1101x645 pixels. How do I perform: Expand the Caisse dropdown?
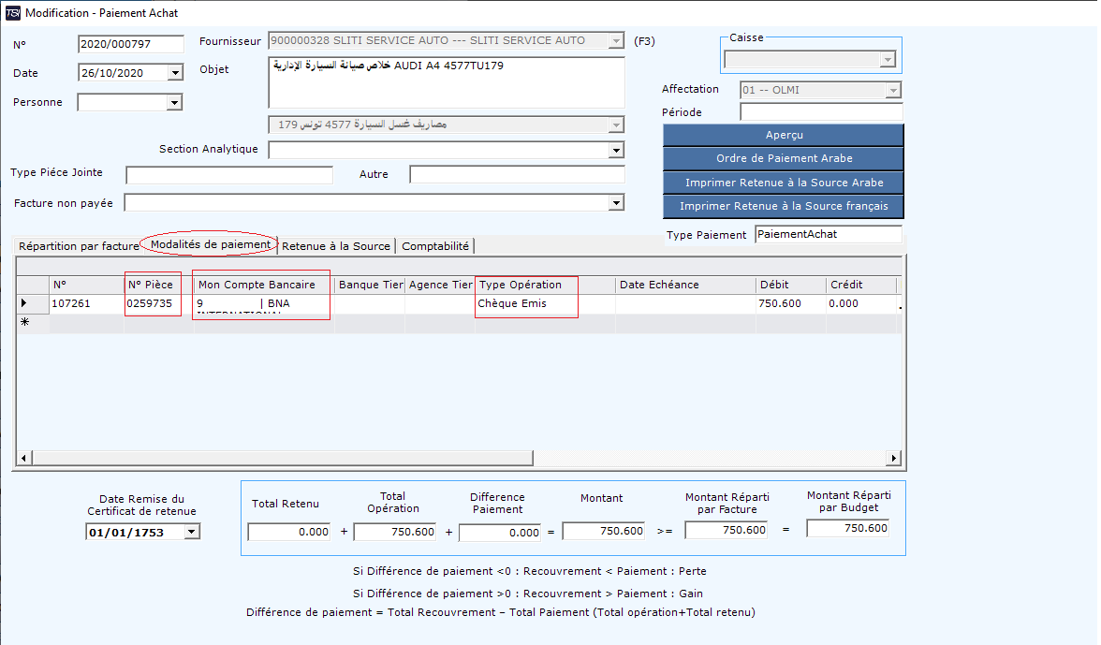click(x=888, y=60)
